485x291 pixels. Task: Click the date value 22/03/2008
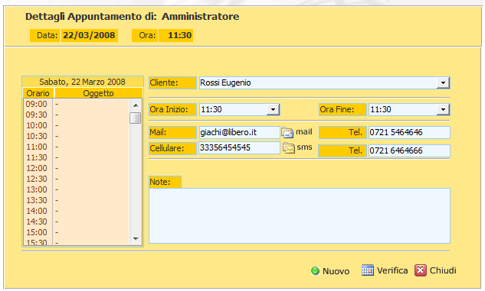pos(89,35)
